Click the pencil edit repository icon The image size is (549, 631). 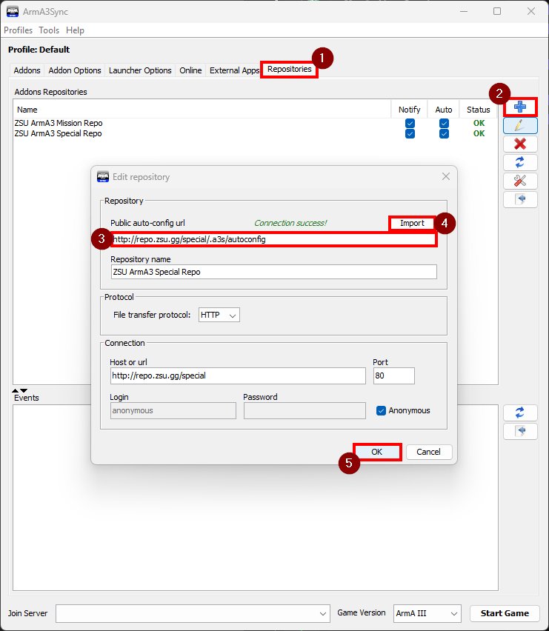point(520,125)
